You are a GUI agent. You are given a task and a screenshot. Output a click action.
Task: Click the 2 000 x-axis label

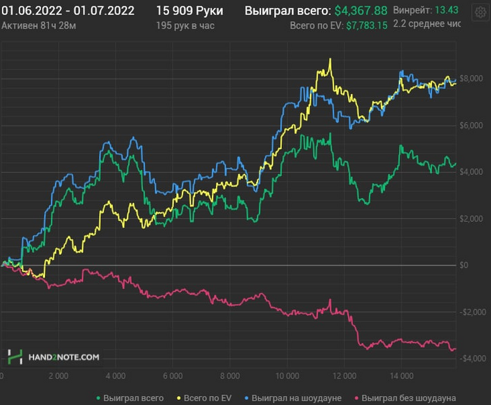pos(58,376)
